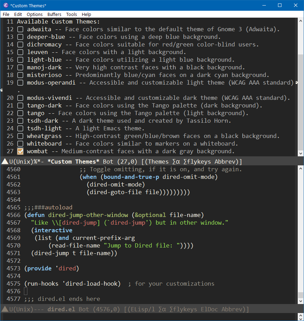The height and width of the screenshot is (321, 304).
Task: Open the Tools menu
Action: (71, 14)
